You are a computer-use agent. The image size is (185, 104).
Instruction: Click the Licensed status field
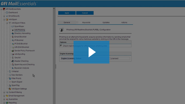coord(120,59)
